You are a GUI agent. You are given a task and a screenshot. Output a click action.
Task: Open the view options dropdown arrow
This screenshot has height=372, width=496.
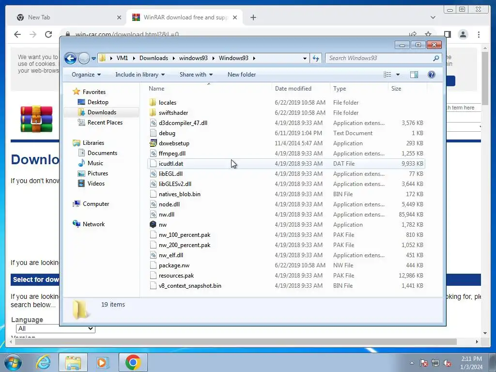tap(398, 75)
